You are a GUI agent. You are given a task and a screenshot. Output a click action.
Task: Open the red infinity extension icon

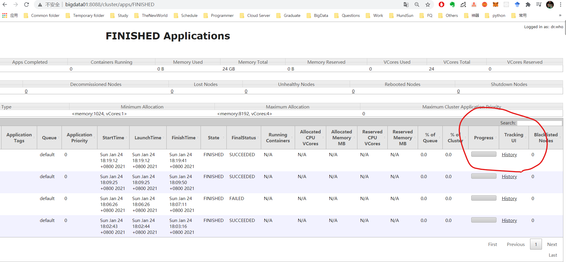(485, 4)
